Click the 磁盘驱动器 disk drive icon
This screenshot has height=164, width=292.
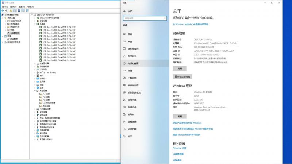click(x=38, y=63)
